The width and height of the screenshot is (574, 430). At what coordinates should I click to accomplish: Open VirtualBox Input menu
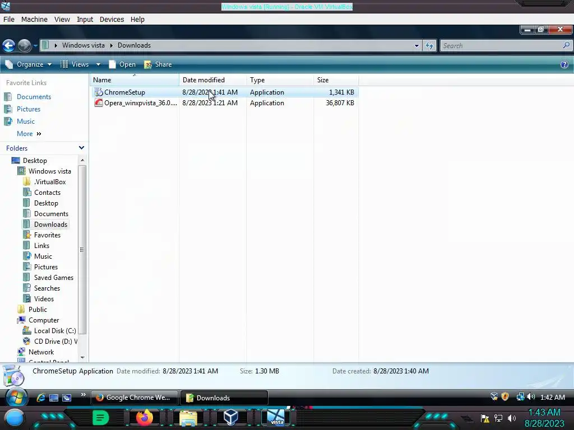click(x=85, y=20)
